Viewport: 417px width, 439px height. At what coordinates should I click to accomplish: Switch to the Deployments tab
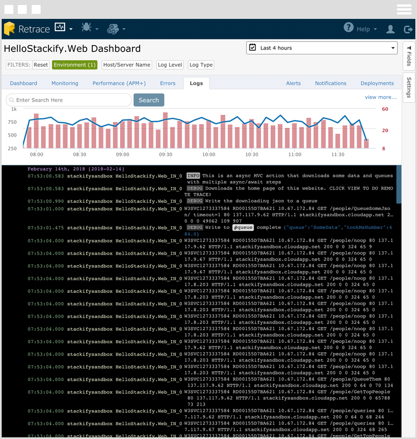[377, 83]
